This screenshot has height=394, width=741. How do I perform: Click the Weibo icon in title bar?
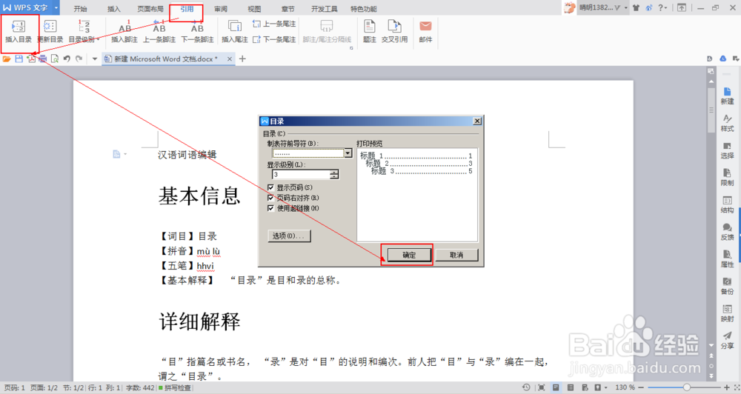click(x=648, y=7)
